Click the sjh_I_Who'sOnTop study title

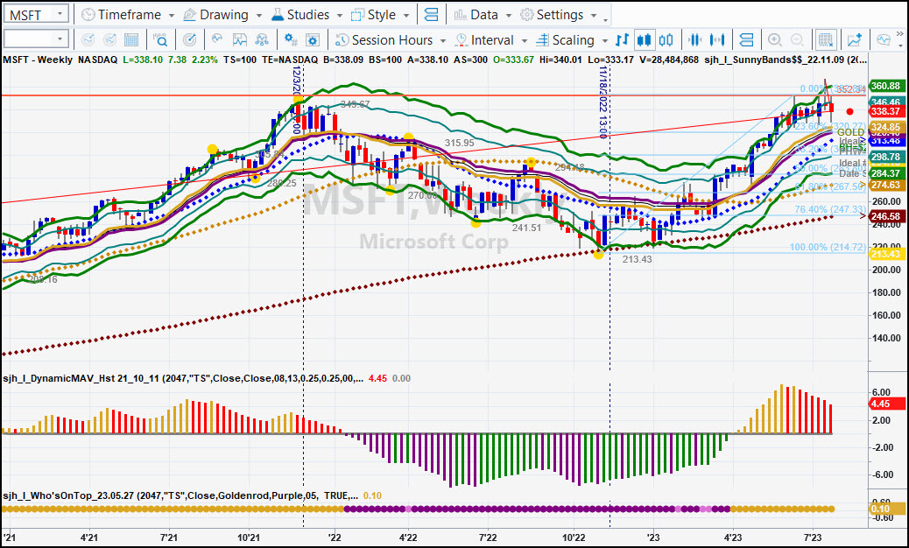coord(180,495)
